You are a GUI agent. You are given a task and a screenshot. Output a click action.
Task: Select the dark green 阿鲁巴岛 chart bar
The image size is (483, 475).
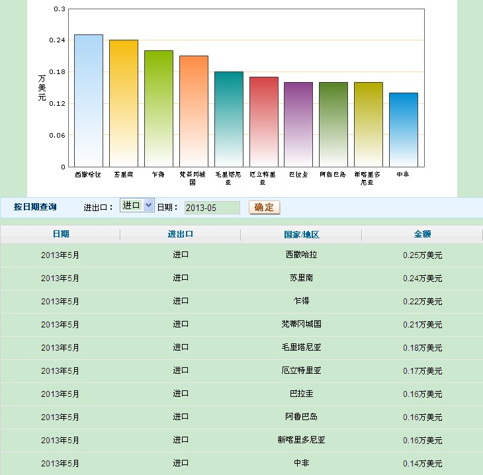(x=333, y=124)
